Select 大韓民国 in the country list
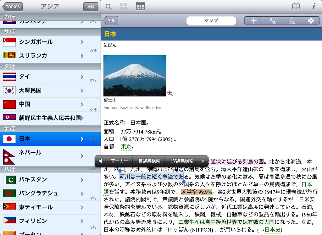The image size is (322, 235). point(42,90)
